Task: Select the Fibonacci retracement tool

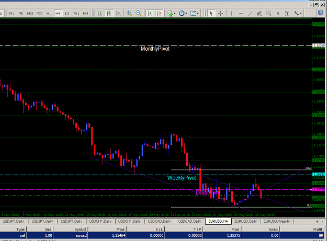Action: click(268, 14)
